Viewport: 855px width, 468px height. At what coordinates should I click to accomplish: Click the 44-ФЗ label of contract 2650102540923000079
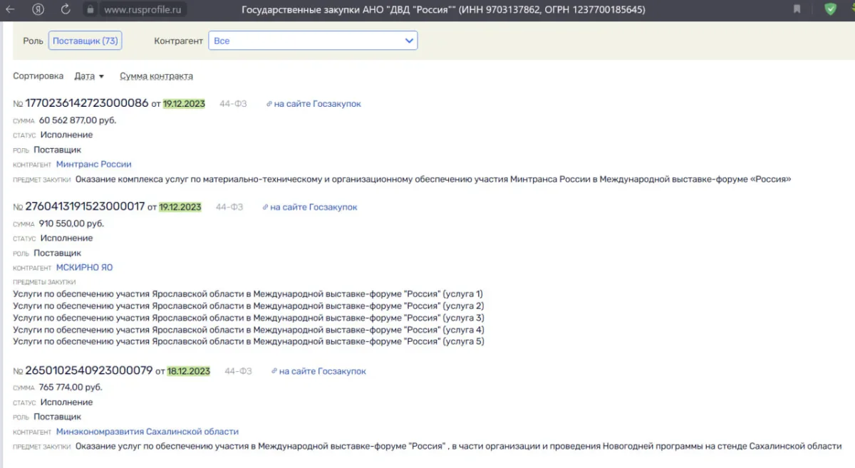pos(238,371)
